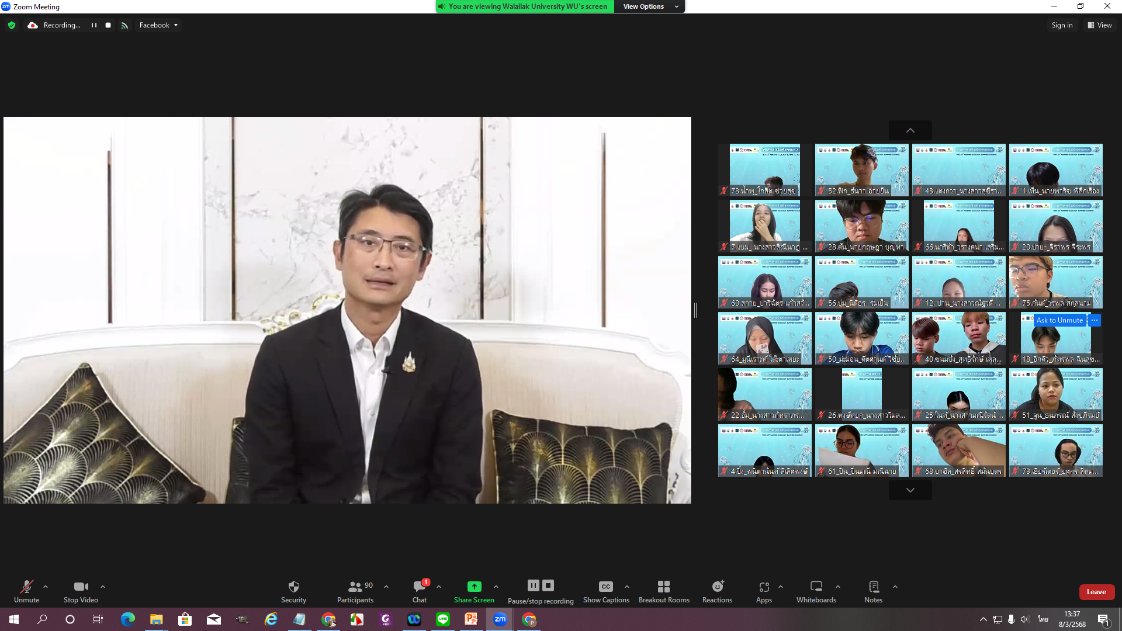Open the Apps menu
1122x631 pixels.
pyautogui.click(x=764, y=591)
